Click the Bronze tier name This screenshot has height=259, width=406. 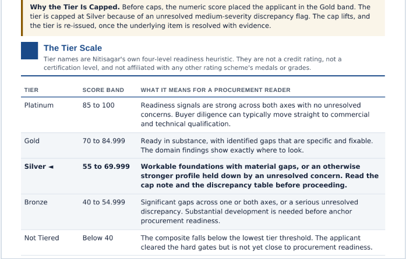point(36,202)
